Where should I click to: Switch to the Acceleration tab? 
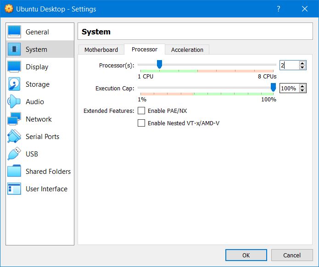pos(187,50)
